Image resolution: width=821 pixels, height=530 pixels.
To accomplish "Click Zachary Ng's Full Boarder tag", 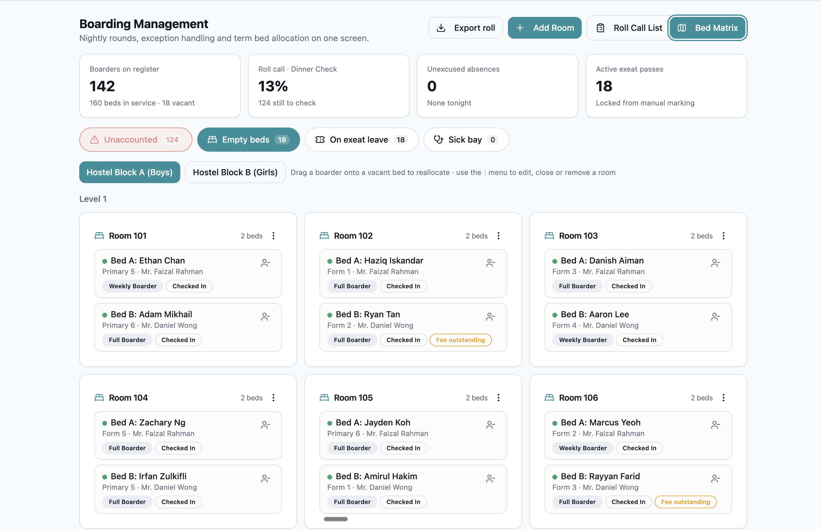I will [x=127, y=448].
